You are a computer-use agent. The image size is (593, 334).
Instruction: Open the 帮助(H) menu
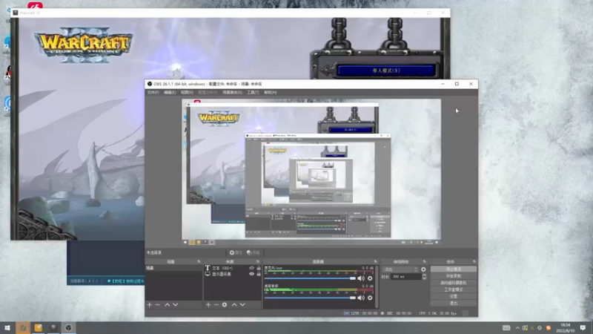[271, 92]
